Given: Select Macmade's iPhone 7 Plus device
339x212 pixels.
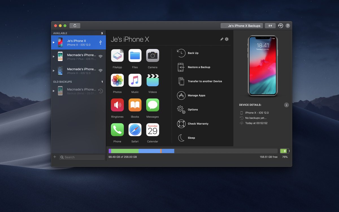Looking at the screenshot, I should pos(79,57).
